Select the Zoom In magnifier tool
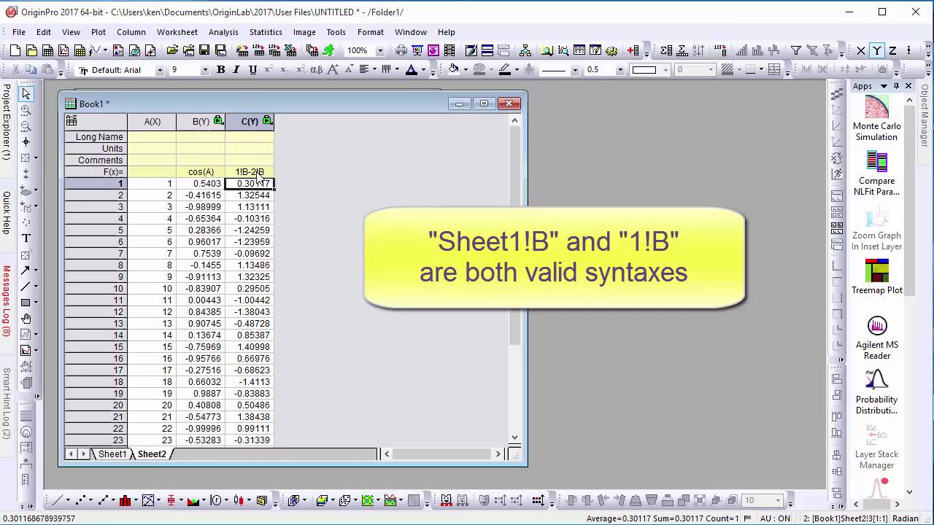 click(26, 110)
